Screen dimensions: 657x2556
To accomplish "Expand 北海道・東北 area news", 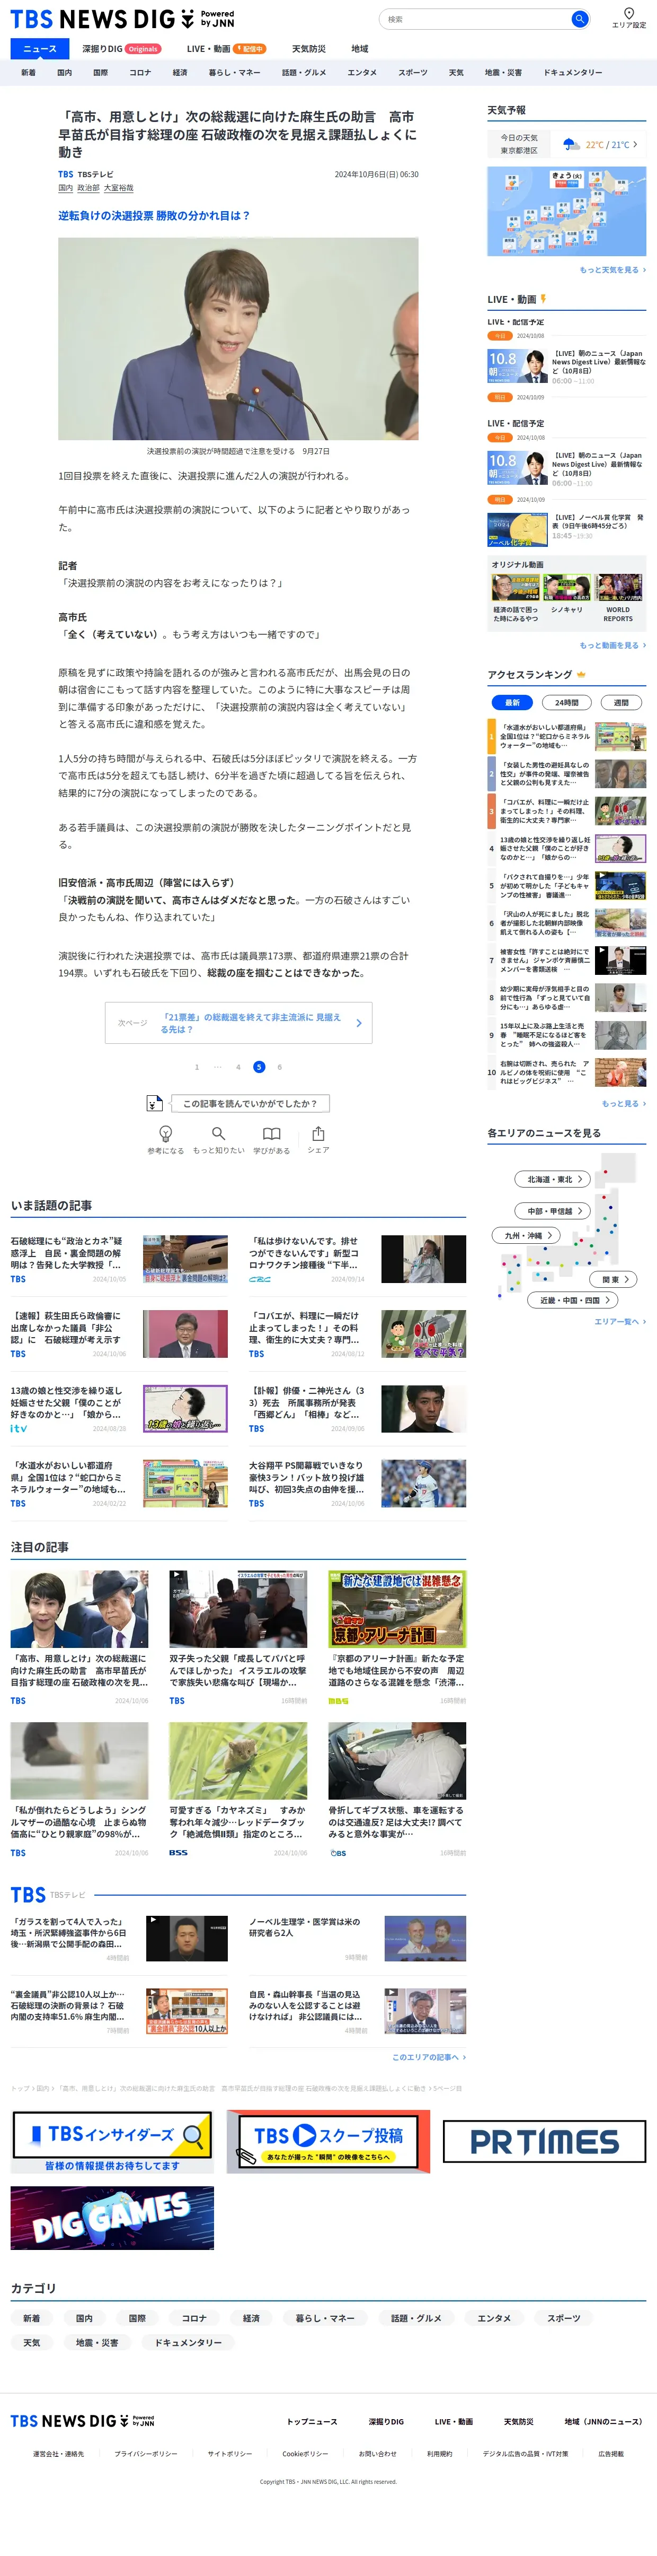I will click(553, 1179).
